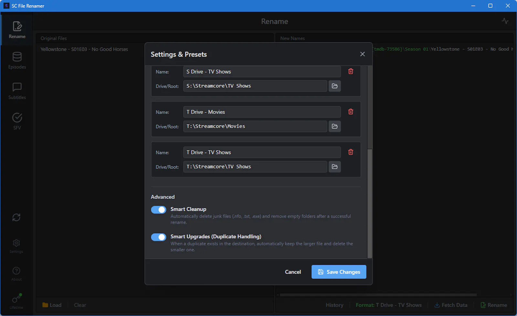
Task: Click the New Names header
Action: tap(292, 38)
